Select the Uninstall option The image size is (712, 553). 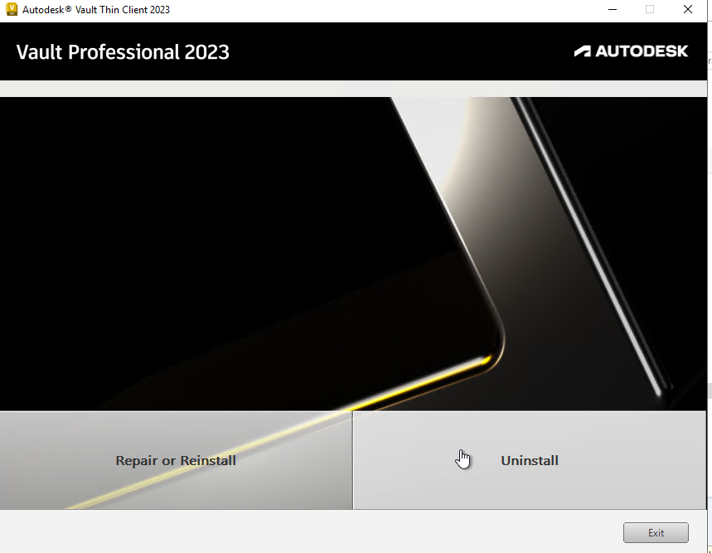click(530, 460)
